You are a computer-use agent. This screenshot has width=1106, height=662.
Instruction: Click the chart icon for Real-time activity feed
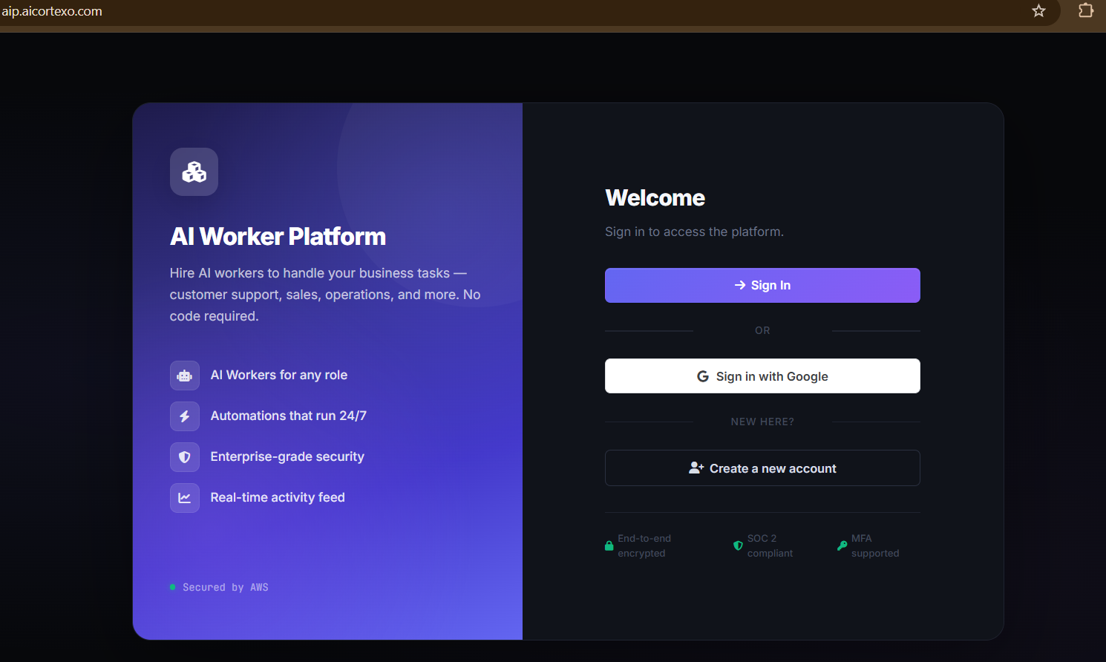(x=184, y=498)
